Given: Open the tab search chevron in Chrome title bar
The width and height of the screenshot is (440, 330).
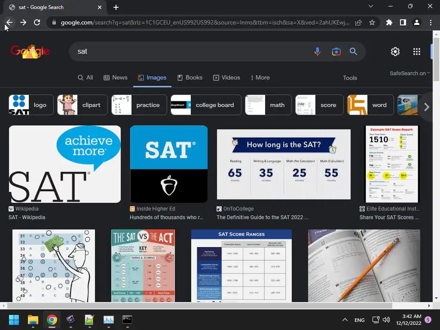Looking at the screenshot, I should pos(371,6).
